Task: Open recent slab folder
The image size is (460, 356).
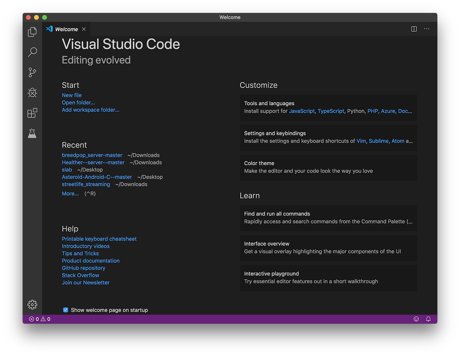Action: point(67,170)
